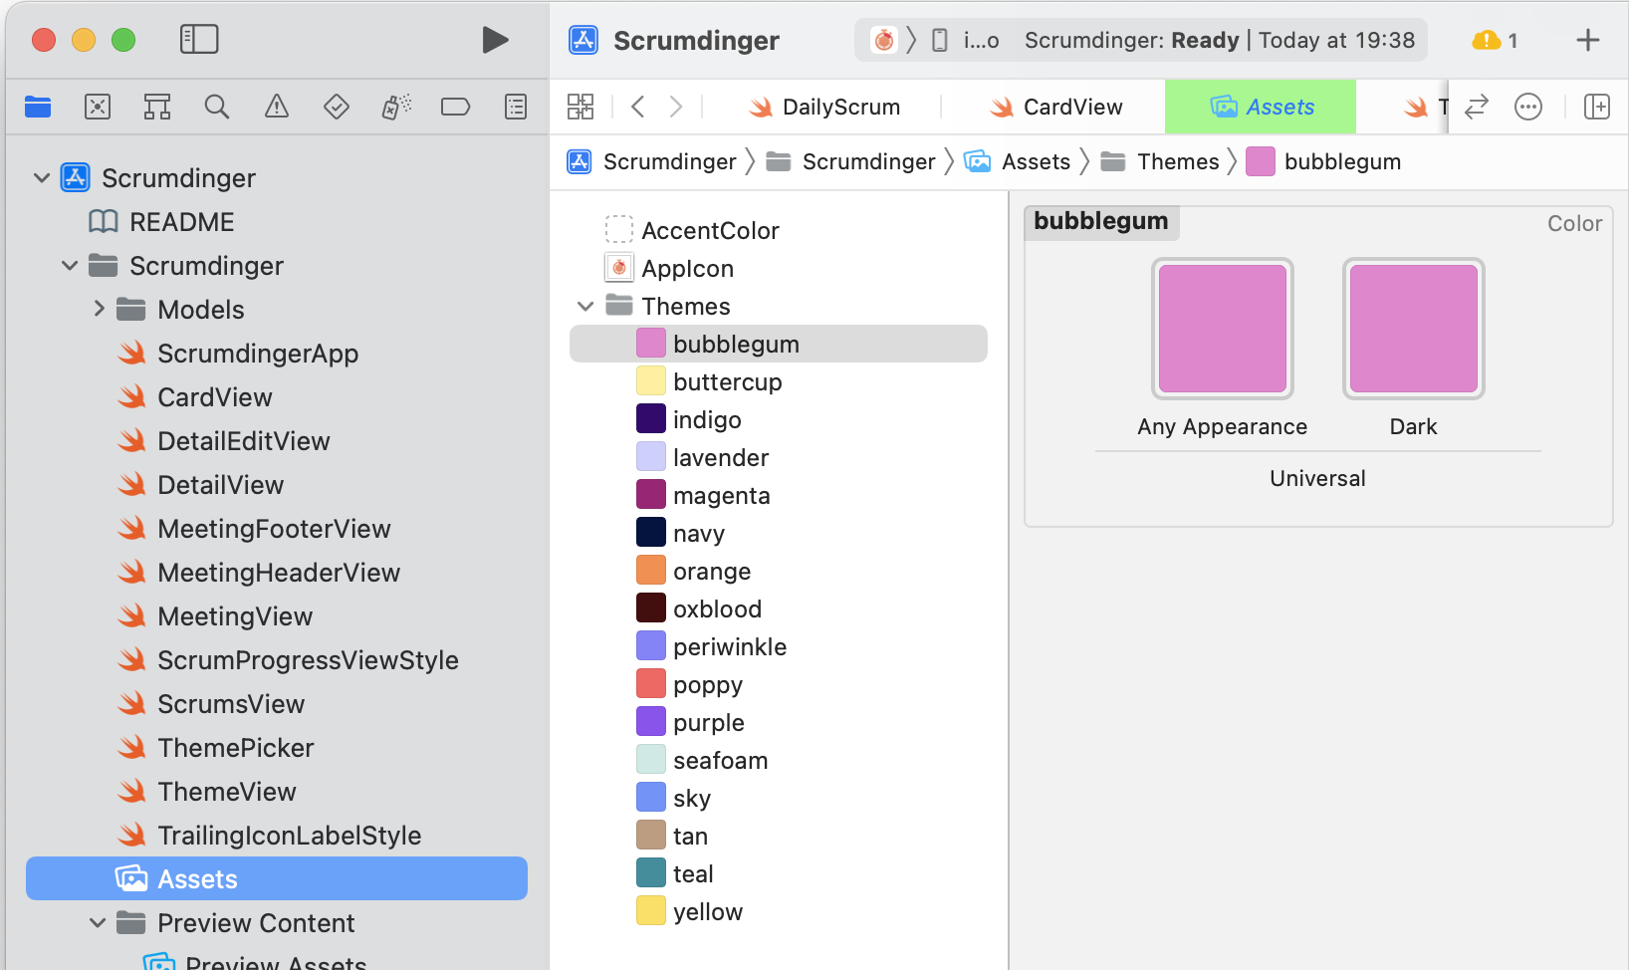Open the yellow warning issue indicator
Viewport: 1629px width, 970px height.
1494,40
